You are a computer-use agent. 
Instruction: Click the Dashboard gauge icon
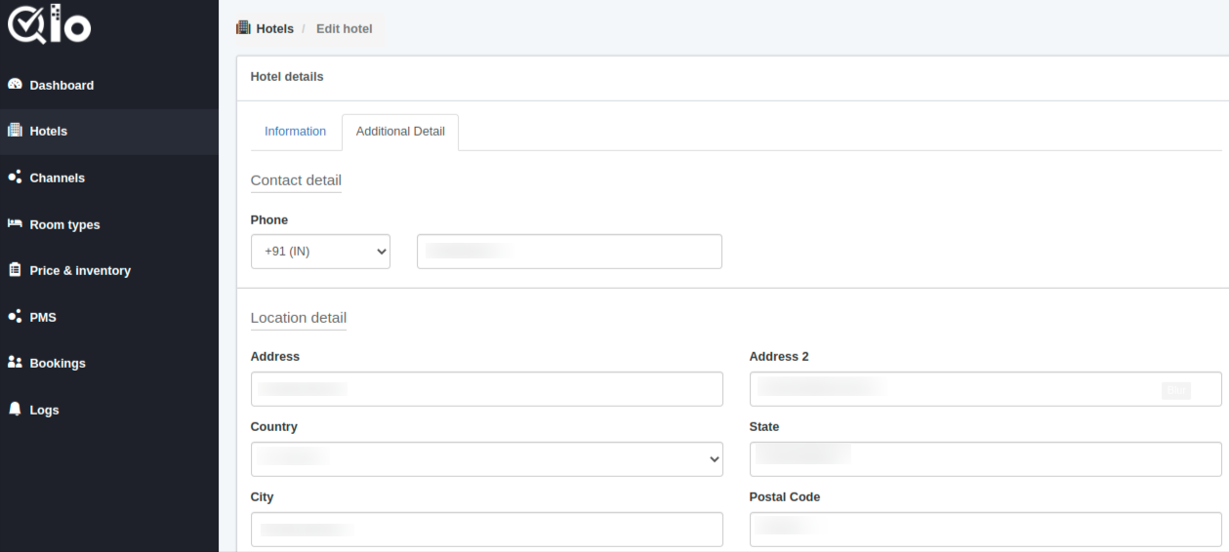[15, 85]
